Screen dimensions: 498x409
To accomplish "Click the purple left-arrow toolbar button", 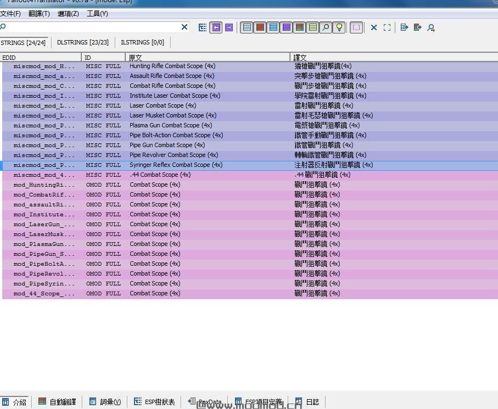I will (216, 27).
